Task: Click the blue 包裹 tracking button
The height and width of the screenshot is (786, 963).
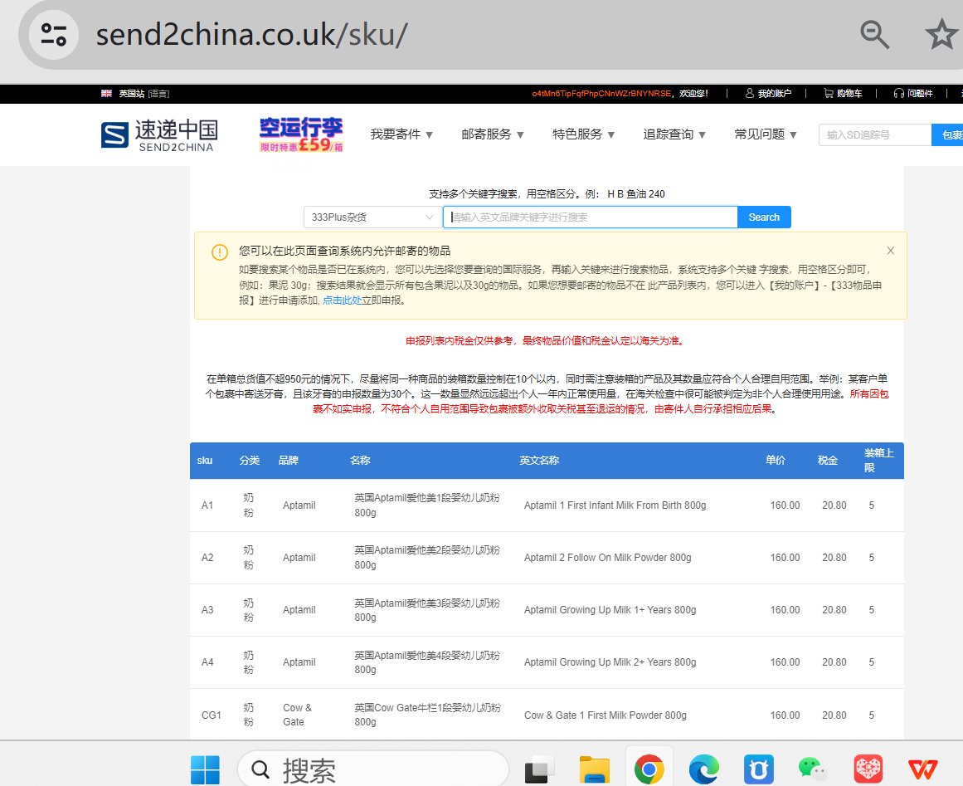Action: [x=947, y=134]
